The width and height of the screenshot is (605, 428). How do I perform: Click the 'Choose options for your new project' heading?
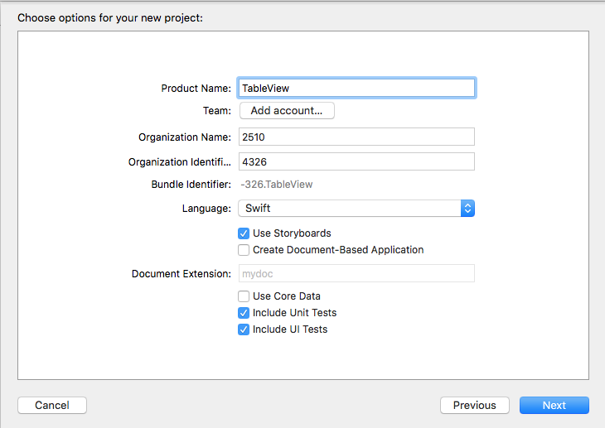coord(110,17)
